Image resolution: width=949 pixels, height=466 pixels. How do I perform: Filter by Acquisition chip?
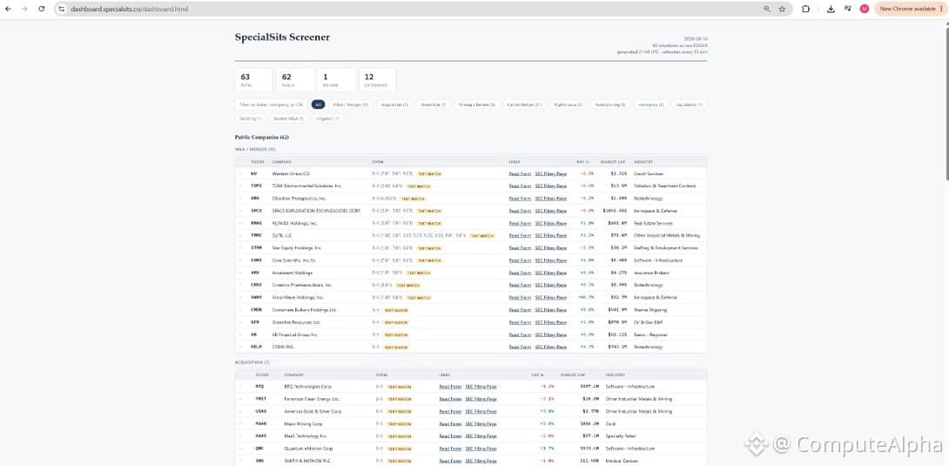click(x=394, y=105)
